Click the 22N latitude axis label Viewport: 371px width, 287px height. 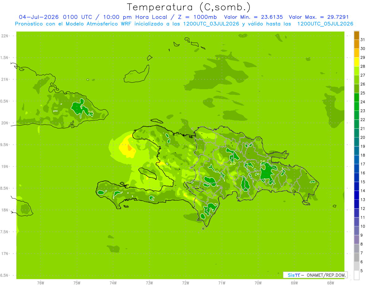pos(5,36)
